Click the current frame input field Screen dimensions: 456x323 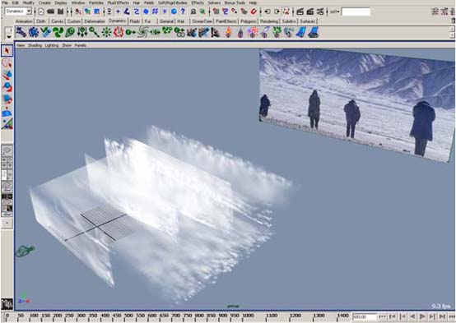[x=365, y=316]
